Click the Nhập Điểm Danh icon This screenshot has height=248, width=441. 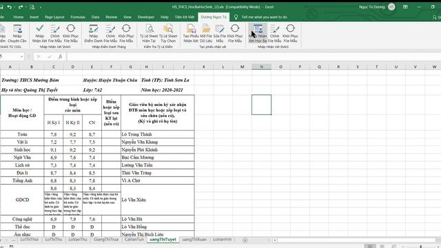(94, 33)
